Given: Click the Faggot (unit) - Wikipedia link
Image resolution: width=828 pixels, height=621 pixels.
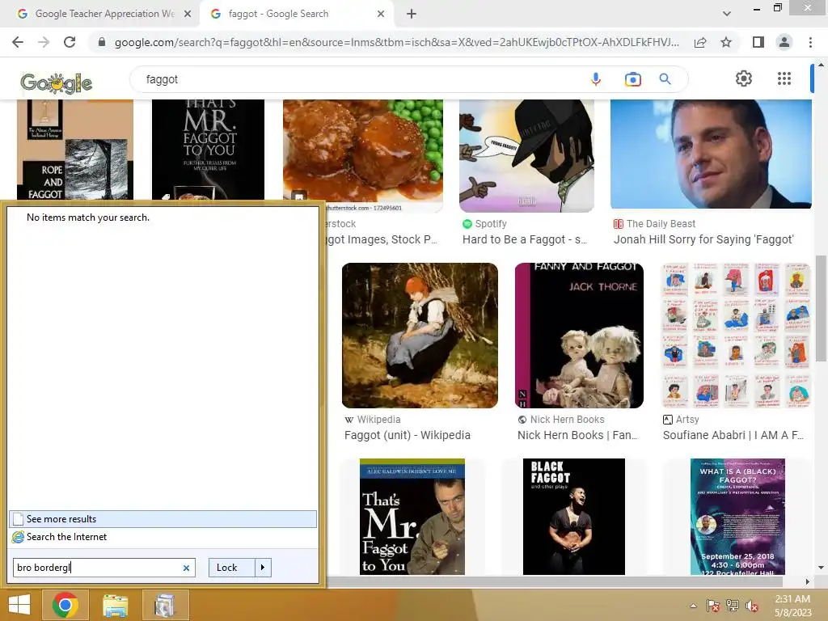Looking at the screenshot, I should point(408,435).
